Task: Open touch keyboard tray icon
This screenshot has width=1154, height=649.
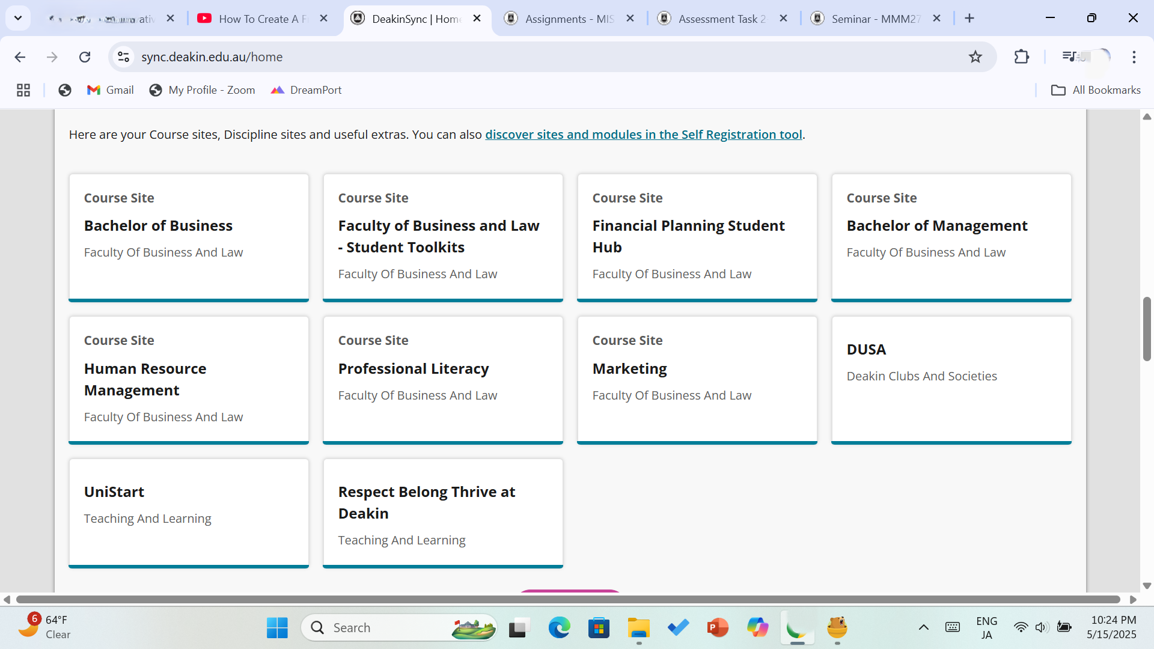Action: (953, 628)
